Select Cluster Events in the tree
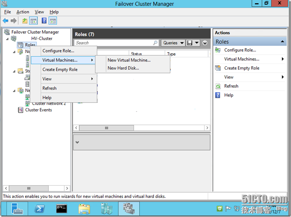Image resolution: width=291 pixels, height=217 pixels. pyautogui.click(x=39, y=110)
